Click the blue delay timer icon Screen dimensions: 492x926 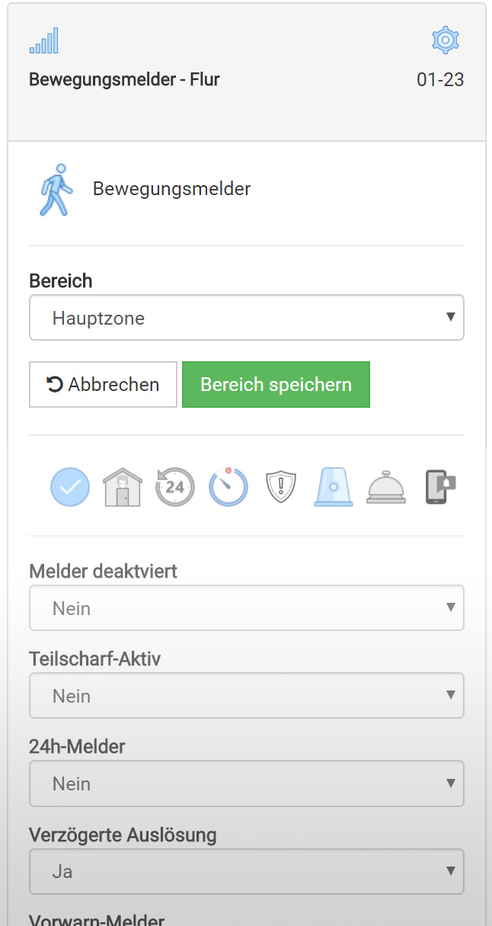[228, 486]
